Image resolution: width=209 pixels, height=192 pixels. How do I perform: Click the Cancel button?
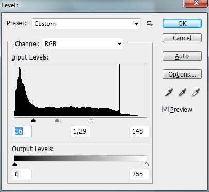click(182, 38)
